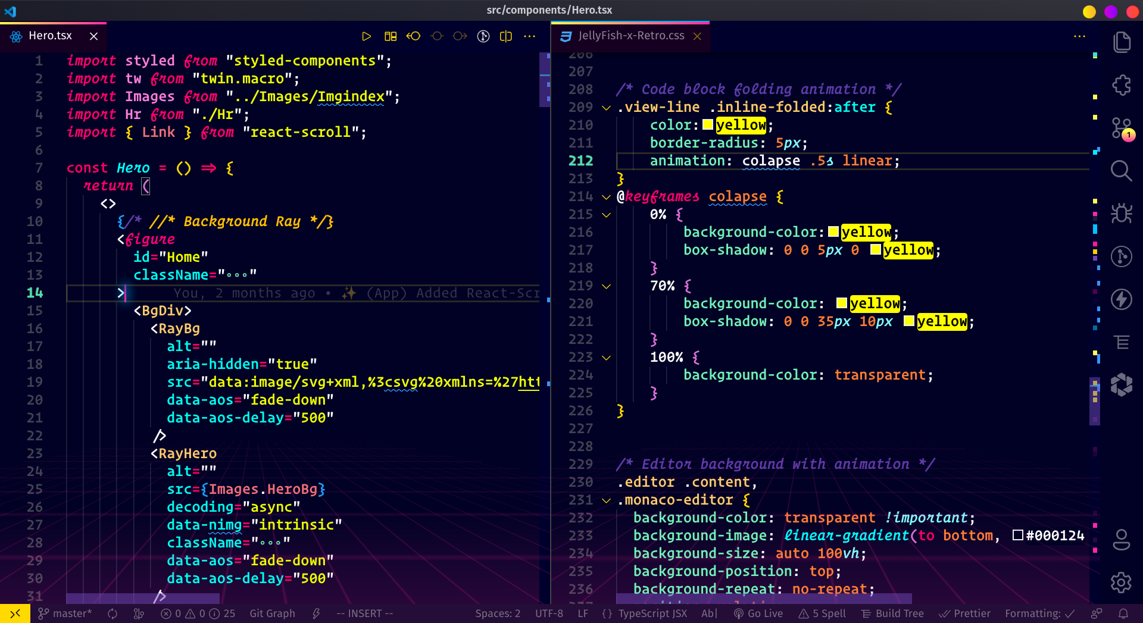Change UTF-8 file encoding

(549, 613)
